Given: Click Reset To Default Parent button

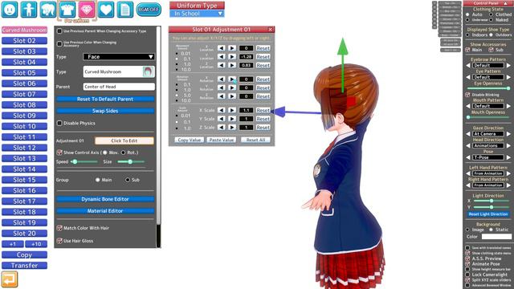Looking at the screenshot, I should point(105,99).
